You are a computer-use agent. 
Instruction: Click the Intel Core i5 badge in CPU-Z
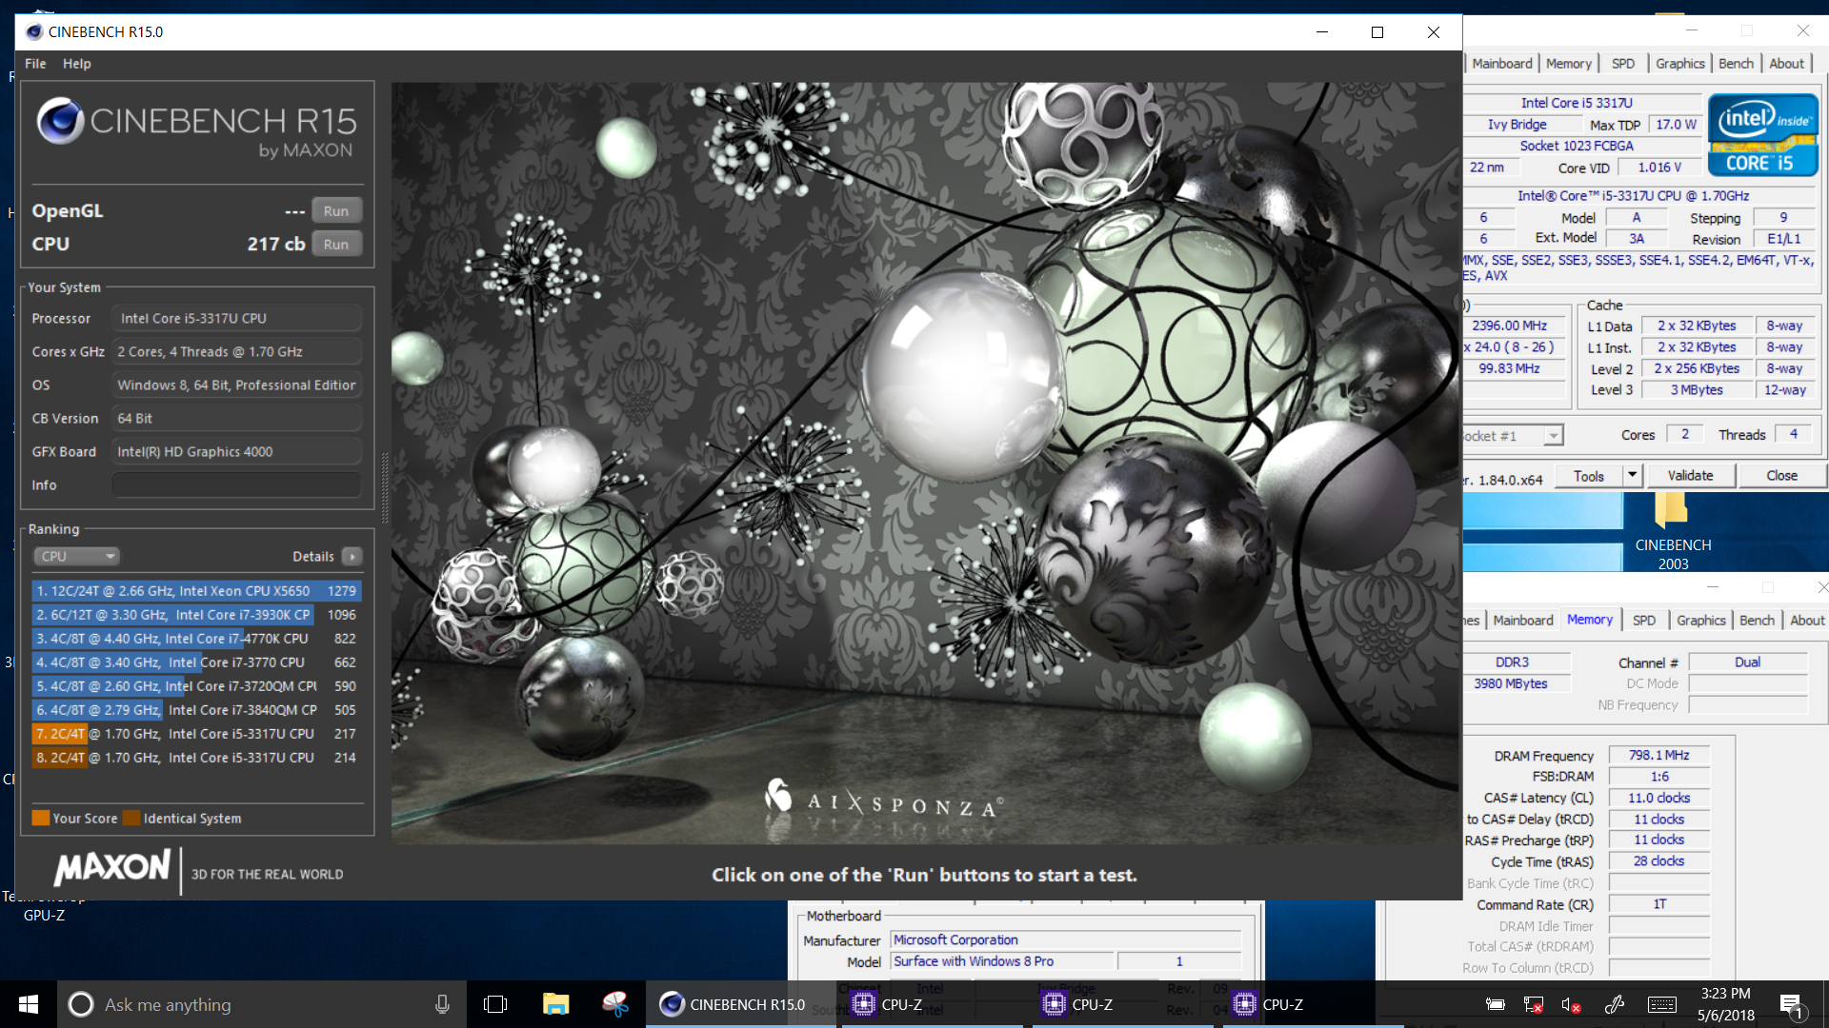point(1762,134)
